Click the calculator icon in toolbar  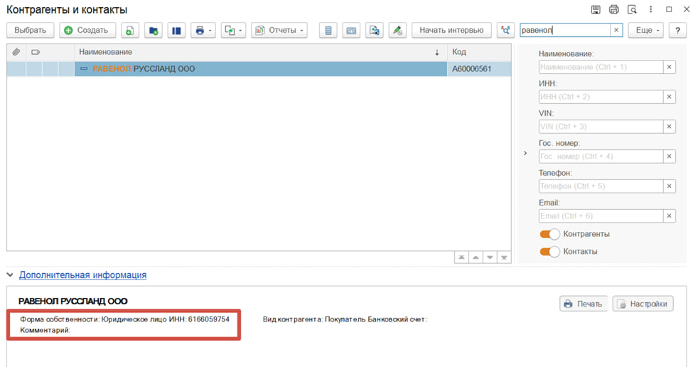click(328, 31)
